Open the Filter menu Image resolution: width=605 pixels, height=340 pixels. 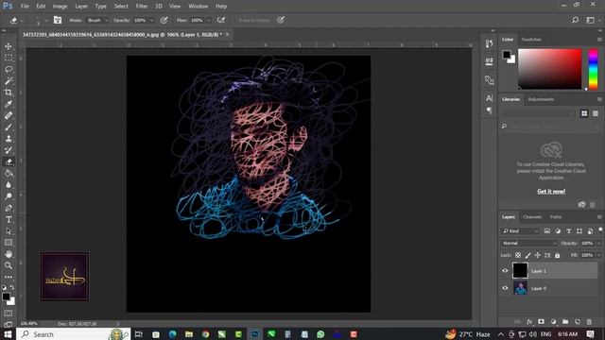point(142,7)
